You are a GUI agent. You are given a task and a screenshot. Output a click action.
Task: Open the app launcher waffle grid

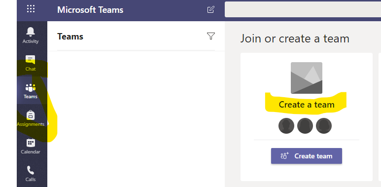[31, 9]
